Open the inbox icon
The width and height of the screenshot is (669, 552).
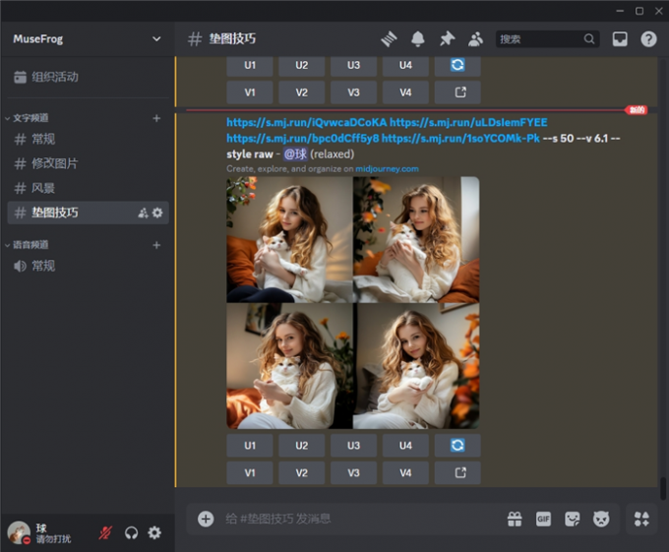pos(620,39)
